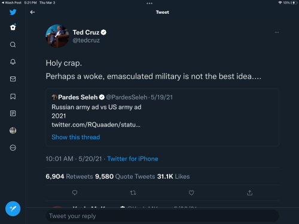
Task: Open Twitter for iPhone link
Action: [133, 159]
